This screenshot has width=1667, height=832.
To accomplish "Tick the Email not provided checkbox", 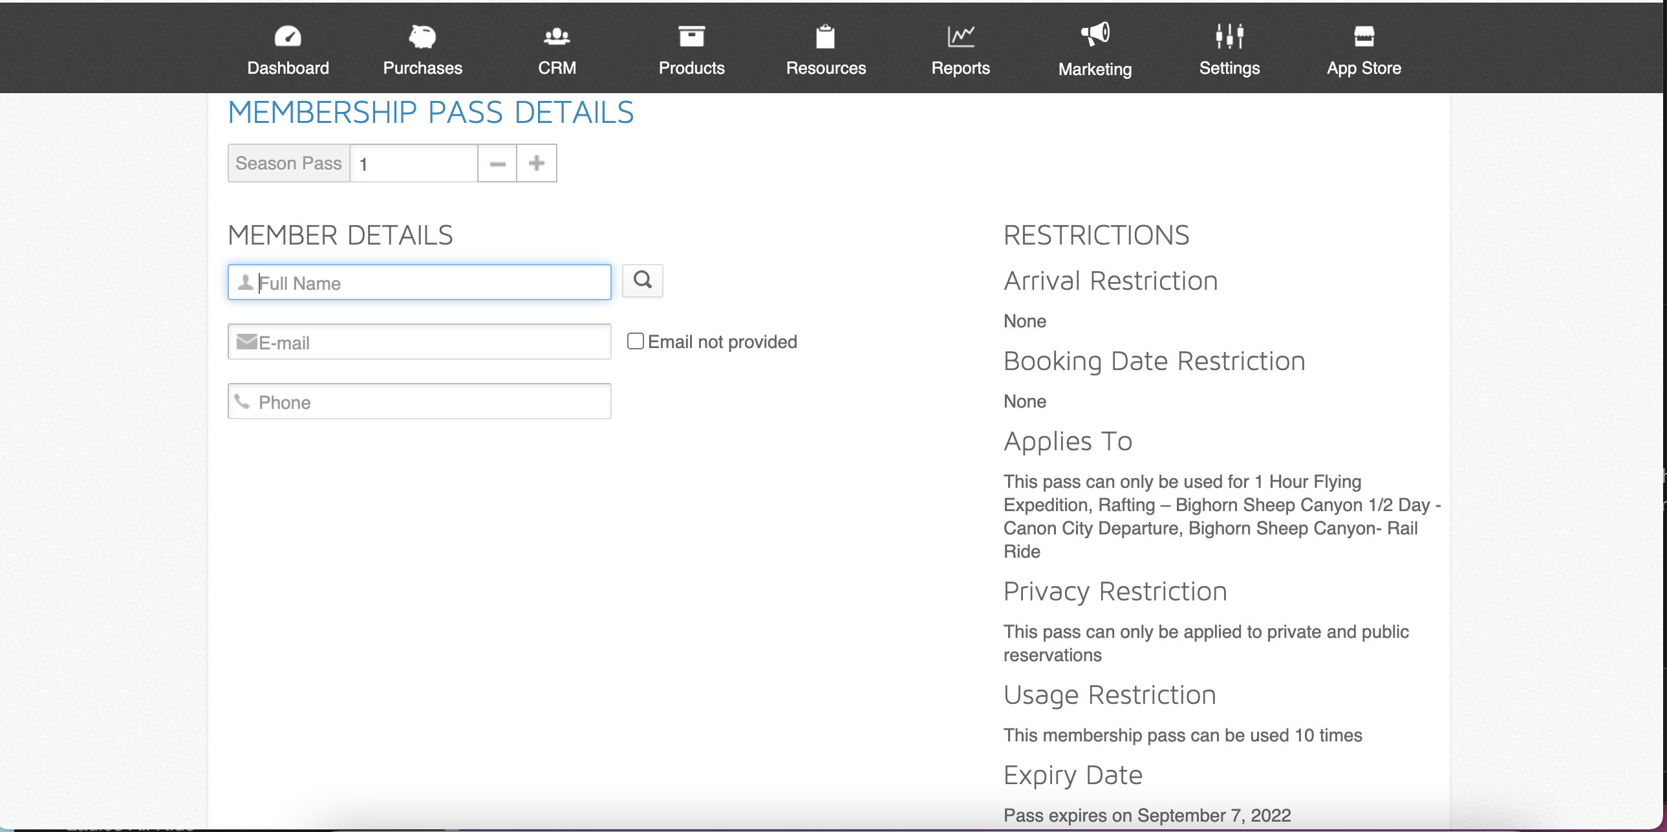I will point(636,341).
